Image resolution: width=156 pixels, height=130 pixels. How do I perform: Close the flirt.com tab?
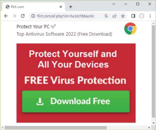61,7
